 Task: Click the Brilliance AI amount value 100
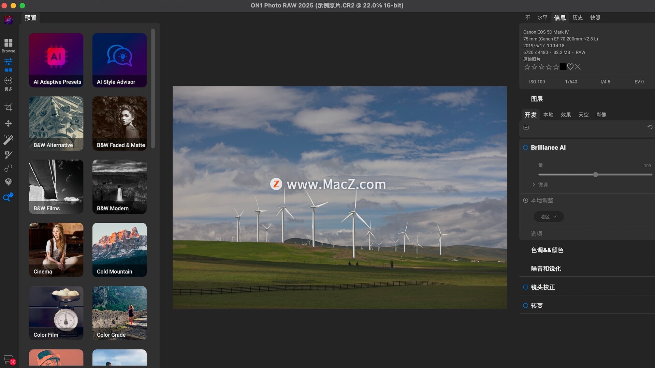click(x=647, y=166)
